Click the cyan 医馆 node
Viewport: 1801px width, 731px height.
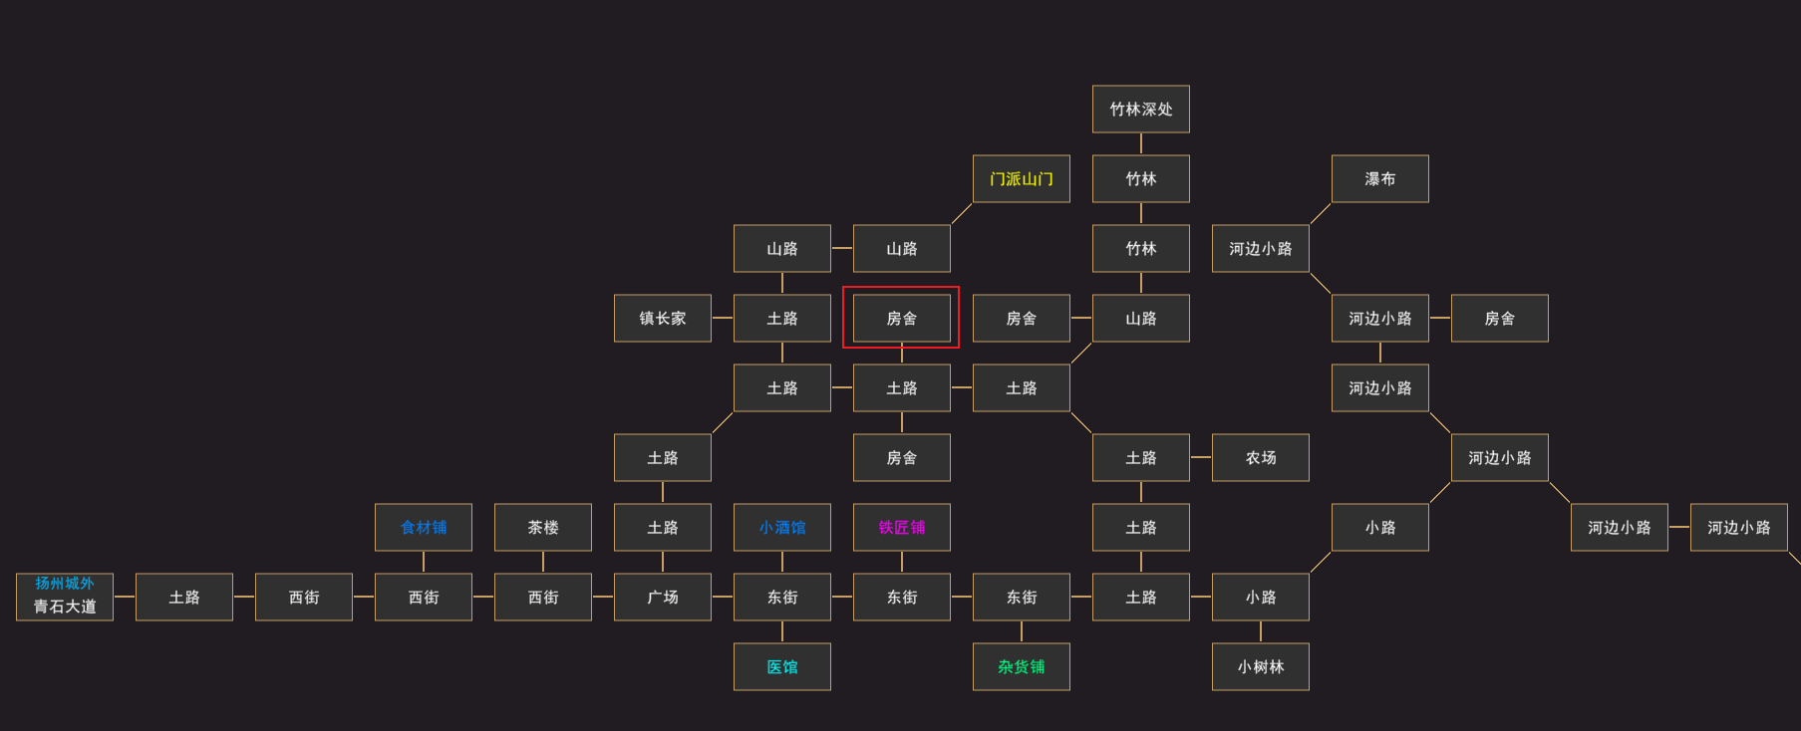click(x=781, y=666)
